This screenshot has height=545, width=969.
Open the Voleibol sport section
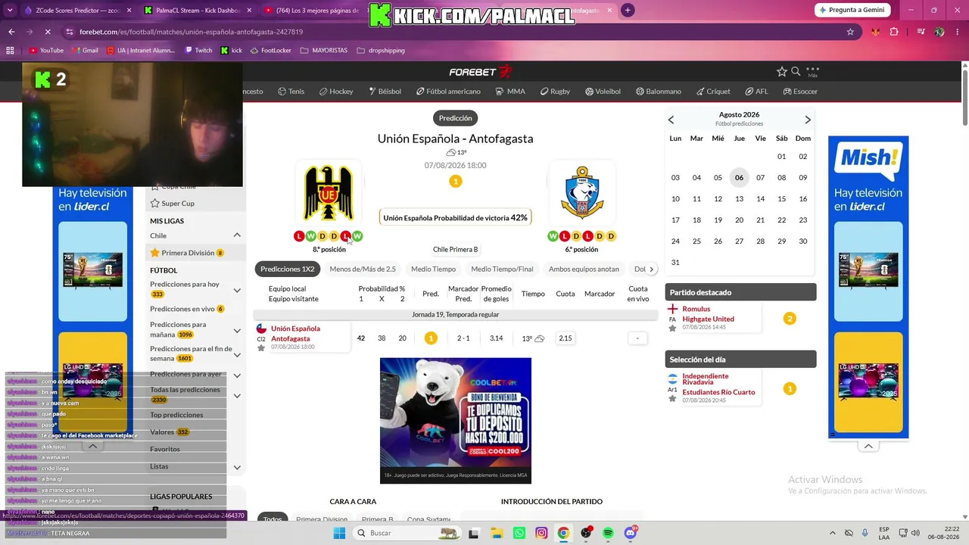point(603,92)
